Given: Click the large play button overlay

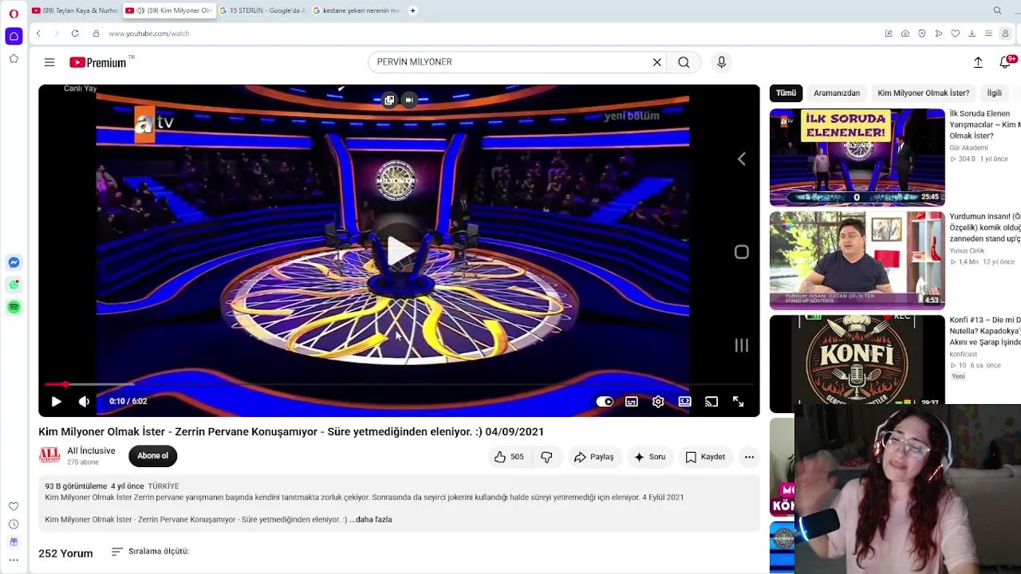Looking at the screenshot, I should click(399, 250).
